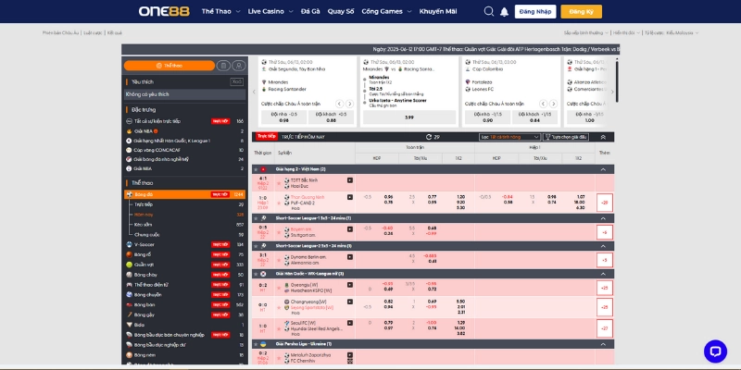Open the Lọc filter dropdown

509,137
